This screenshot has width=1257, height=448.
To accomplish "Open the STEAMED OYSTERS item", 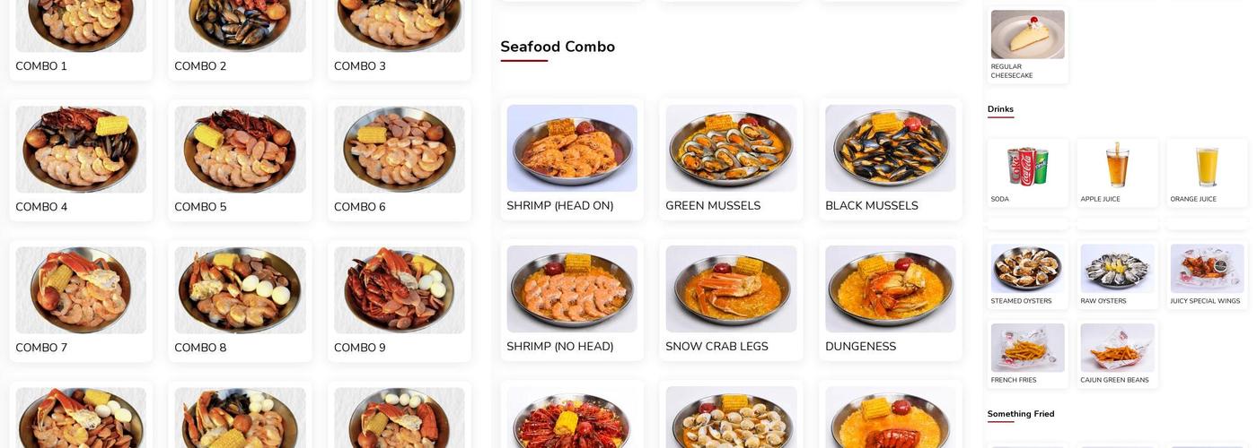I will click(1028, 275).
